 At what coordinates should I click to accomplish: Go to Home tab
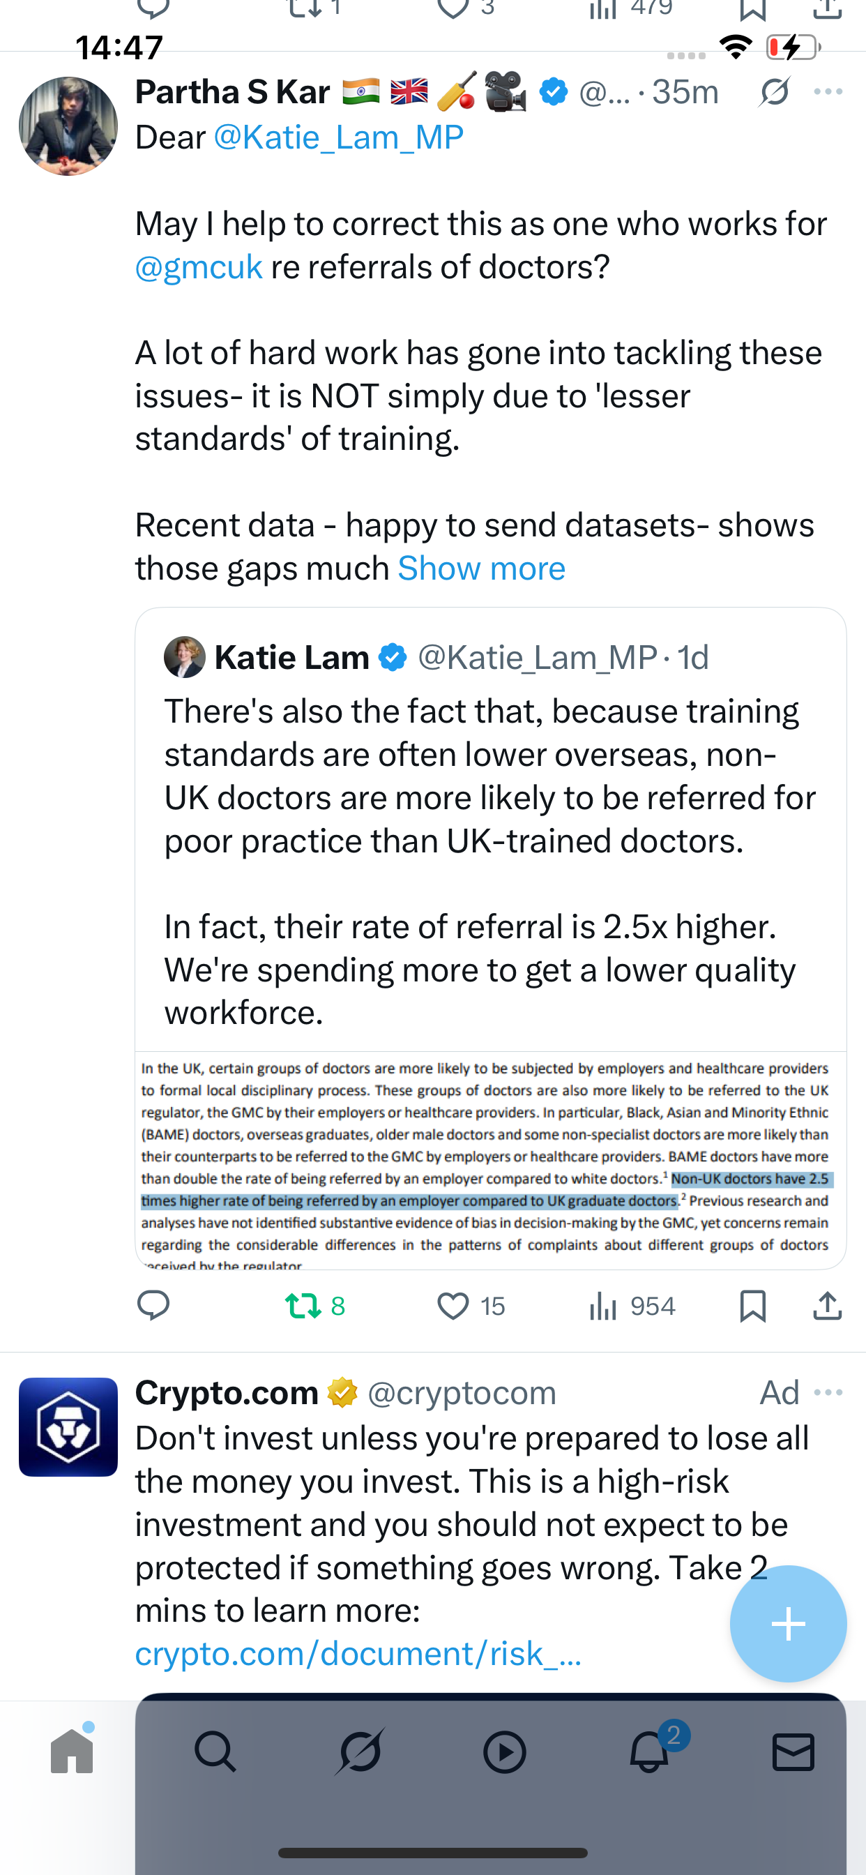pos(72,1752)
